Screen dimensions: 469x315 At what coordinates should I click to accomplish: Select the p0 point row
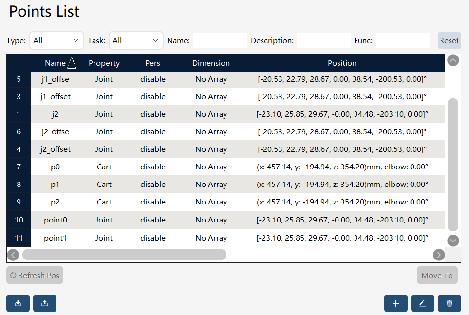226,167
